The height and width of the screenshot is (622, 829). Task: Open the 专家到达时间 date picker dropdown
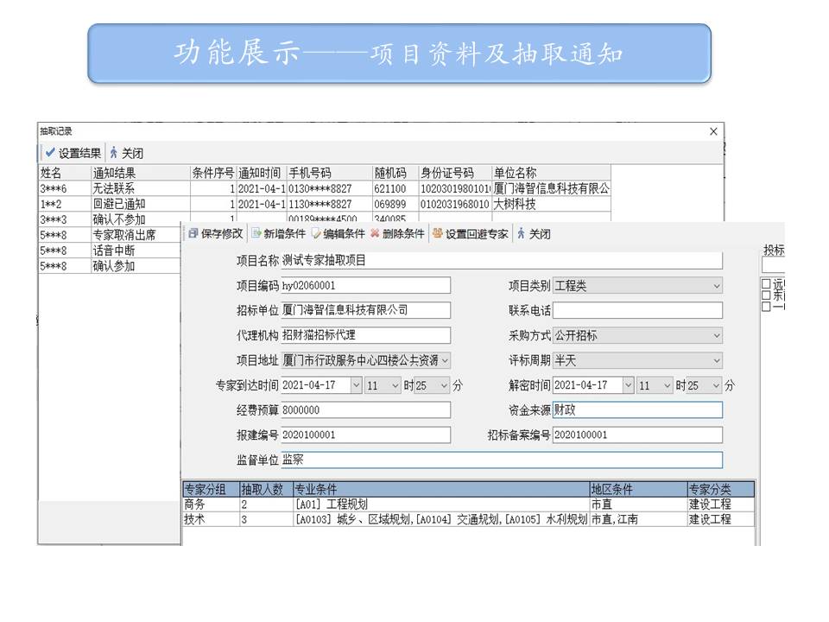357,385
